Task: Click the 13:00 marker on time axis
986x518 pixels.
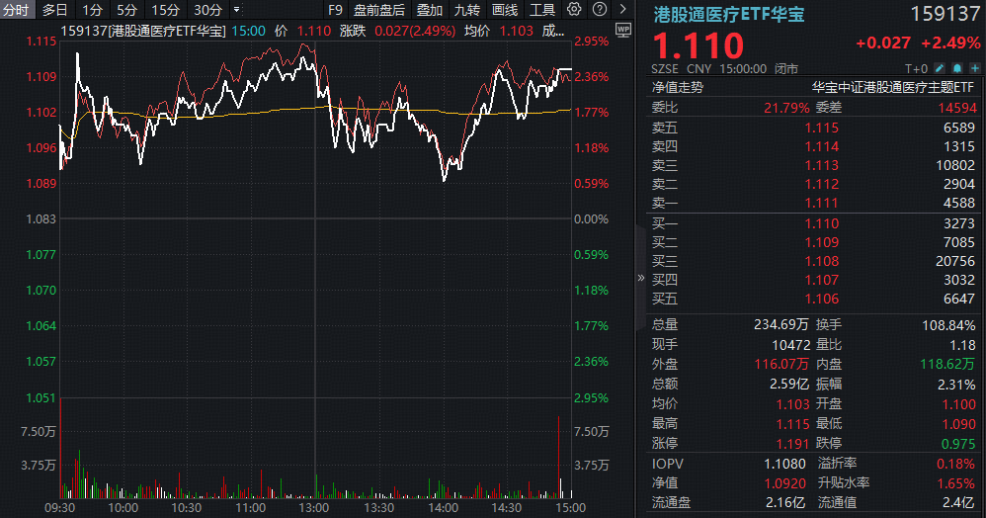Action: (x=314, y=507)
